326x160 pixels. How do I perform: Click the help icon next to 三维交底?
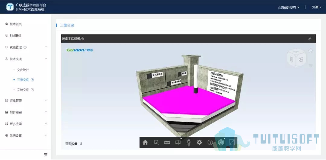click(x=32, y=80)
